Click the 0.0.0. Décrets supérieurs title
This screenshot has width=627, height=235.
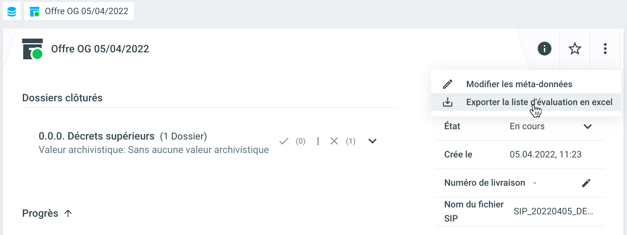(97, 136)
